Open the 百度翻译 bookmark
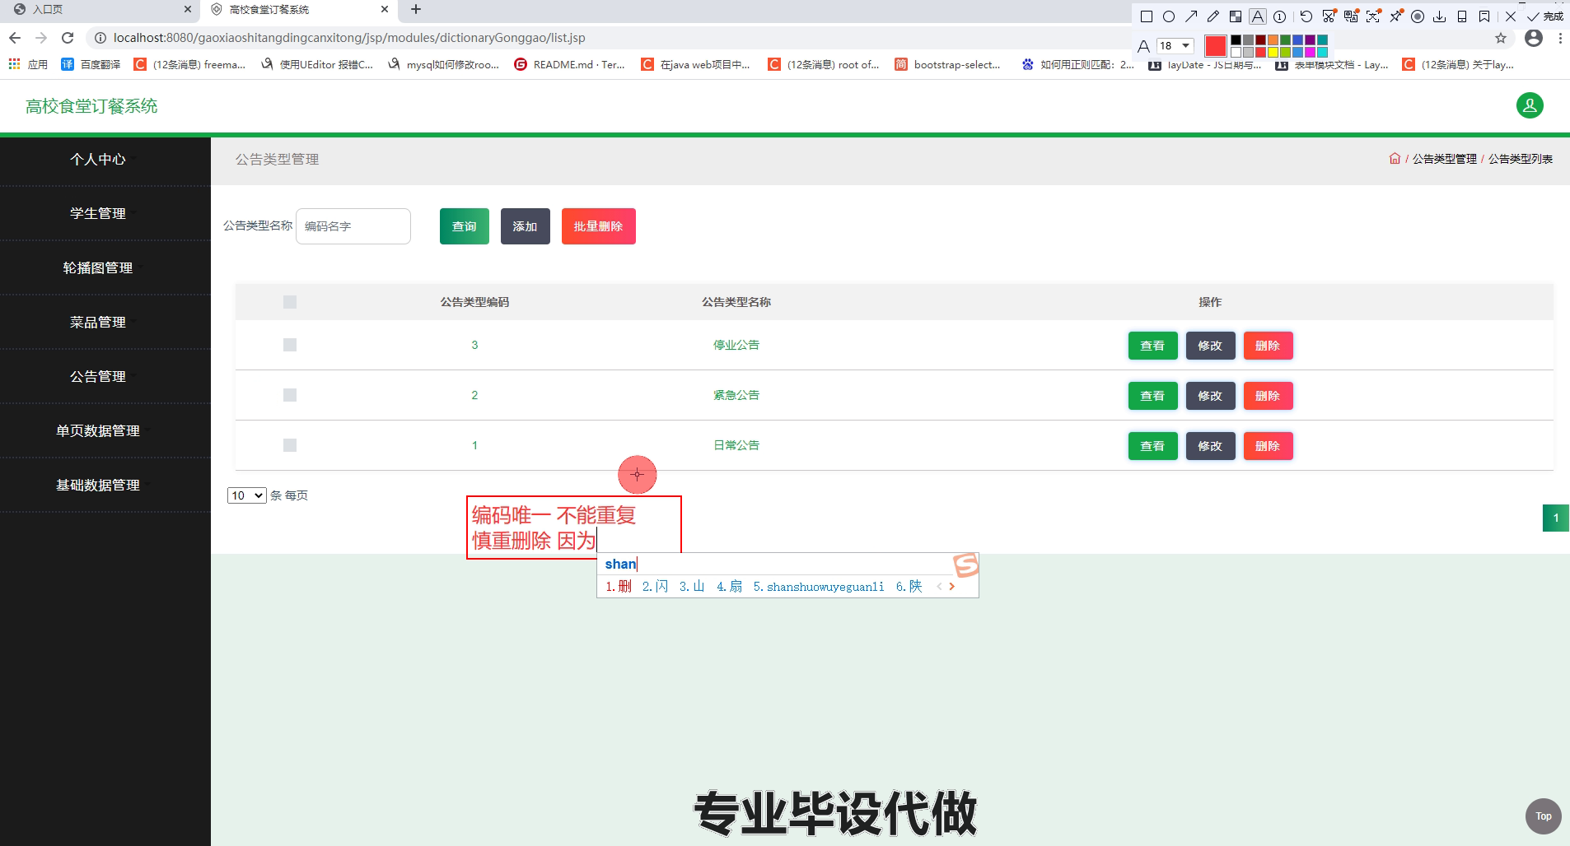The width and height of the screenshot is (1570, 846). tap(91, 64)
